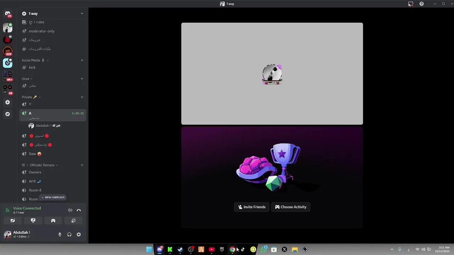This screenshot has height=255, width=454.
Task: Toggle camera on in voice panel
Action: coord(13,221)
